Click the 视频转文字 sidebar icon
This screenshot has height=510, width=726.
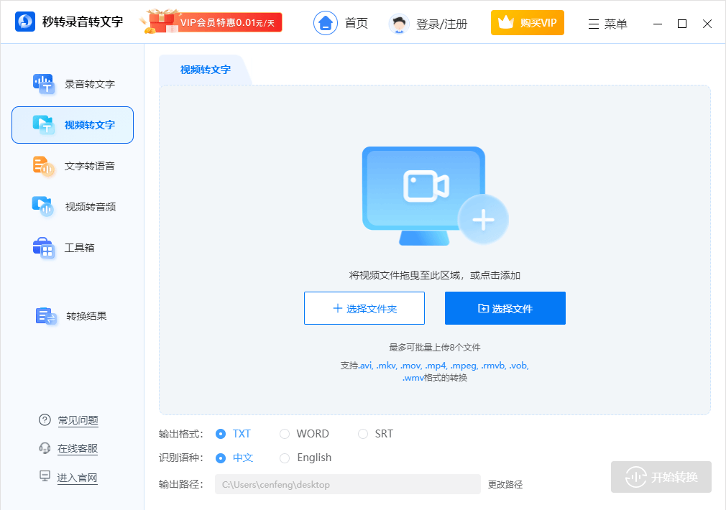pyautogui.click(x=44, y=125)
